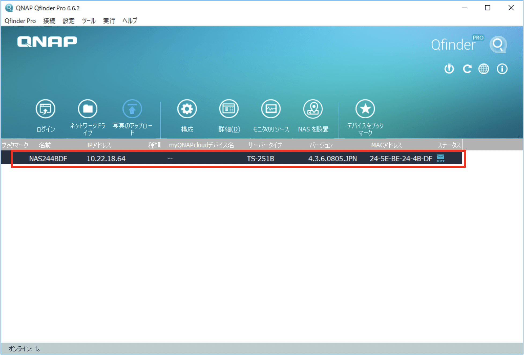Click the ログイン (Login) icon
The width and height of the screenshot is (524, 355).
(x=46, y=109)
